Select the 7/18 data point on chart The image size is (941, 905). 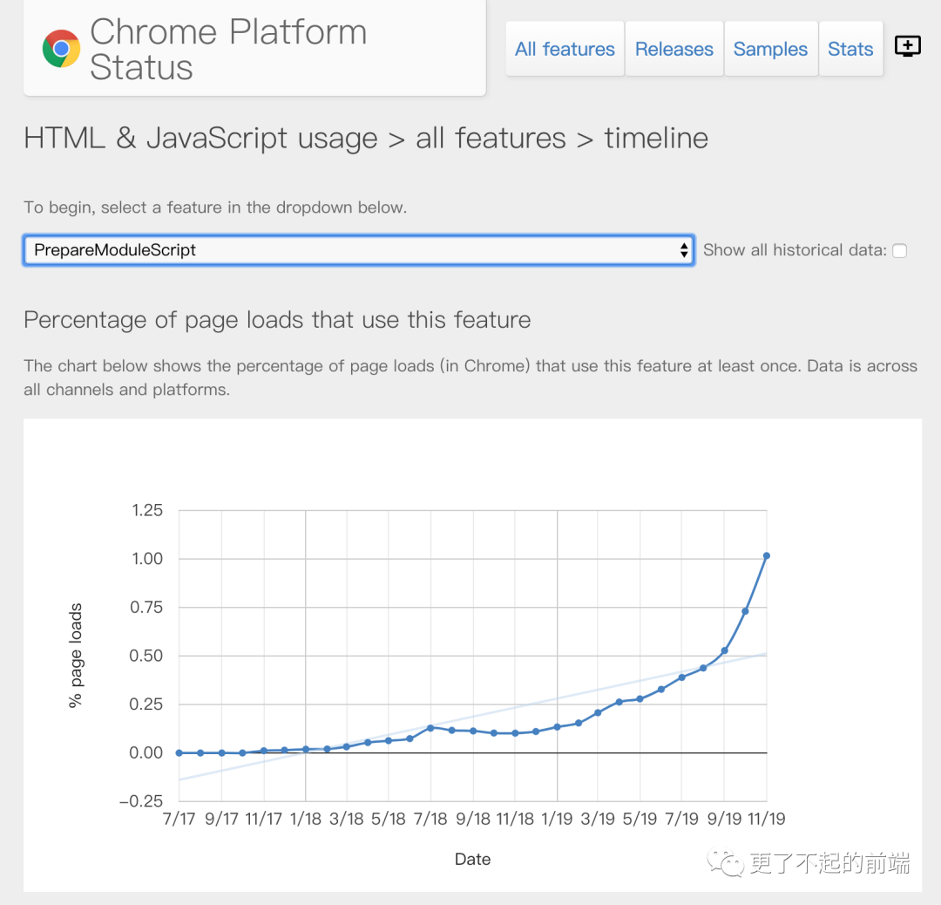click(x=430, y=728)
